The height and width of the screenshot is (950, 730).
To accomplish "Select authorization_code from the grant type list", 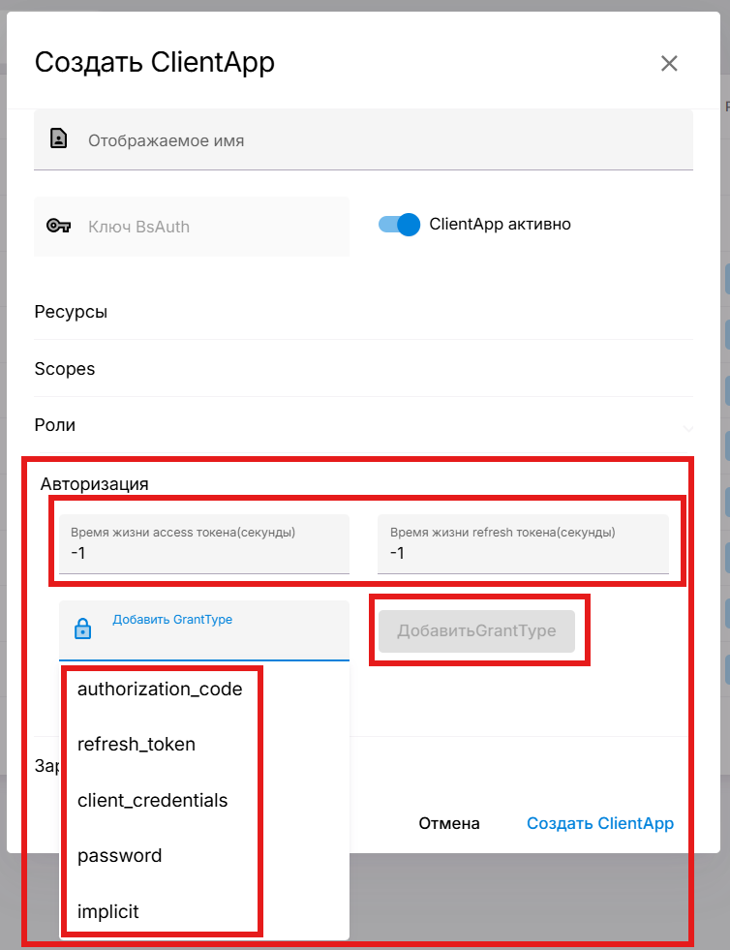I will point(160,690).
